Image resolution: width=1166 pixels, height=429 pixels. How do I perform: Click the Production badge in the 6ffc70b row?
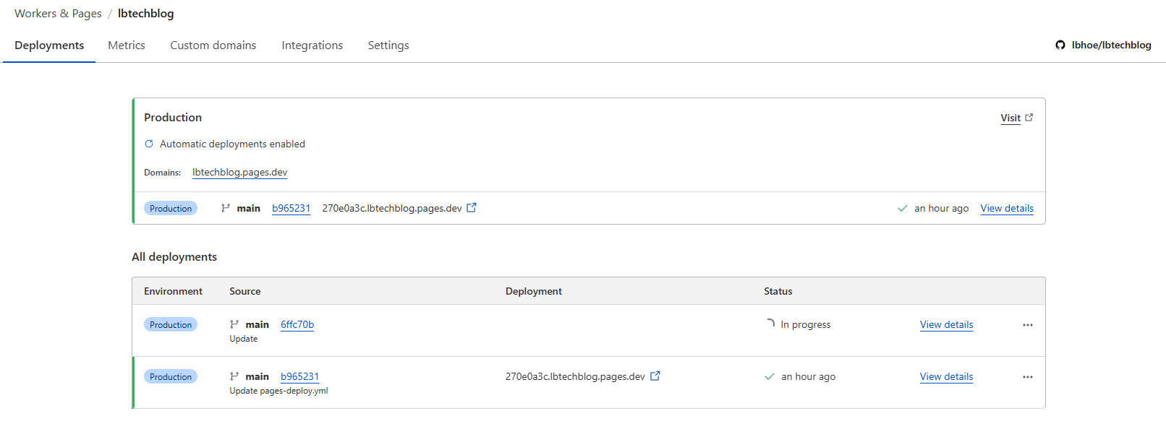coord(171,324)
